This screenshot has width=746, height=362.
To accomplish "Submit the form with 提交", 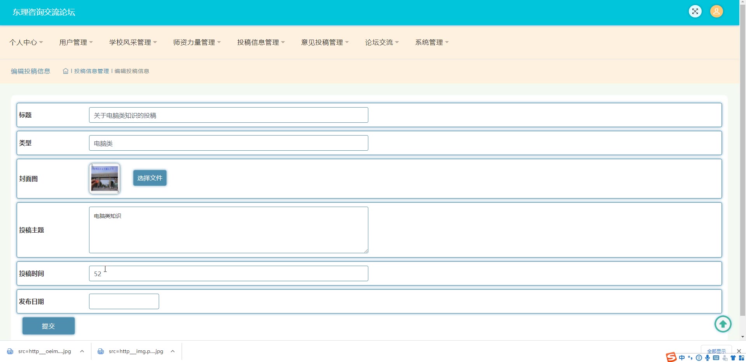I will [x=49, y=326].
